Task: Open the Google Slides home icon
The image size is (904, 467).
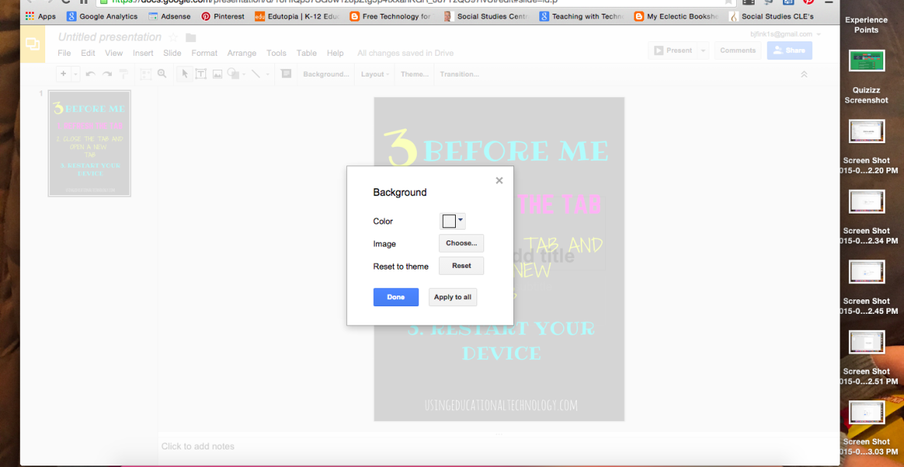Action: point(32,44)
